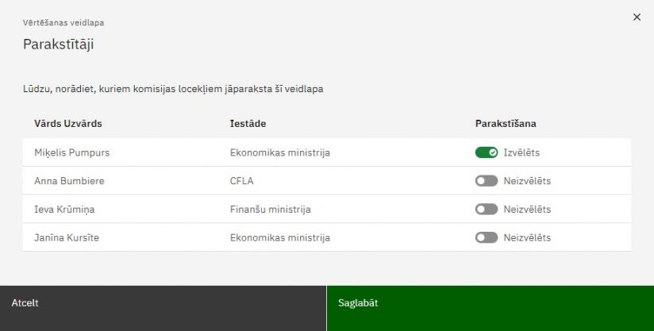Click the Izvēlēts status label
The image size is (654, 331).
click(x=521, y=152)
